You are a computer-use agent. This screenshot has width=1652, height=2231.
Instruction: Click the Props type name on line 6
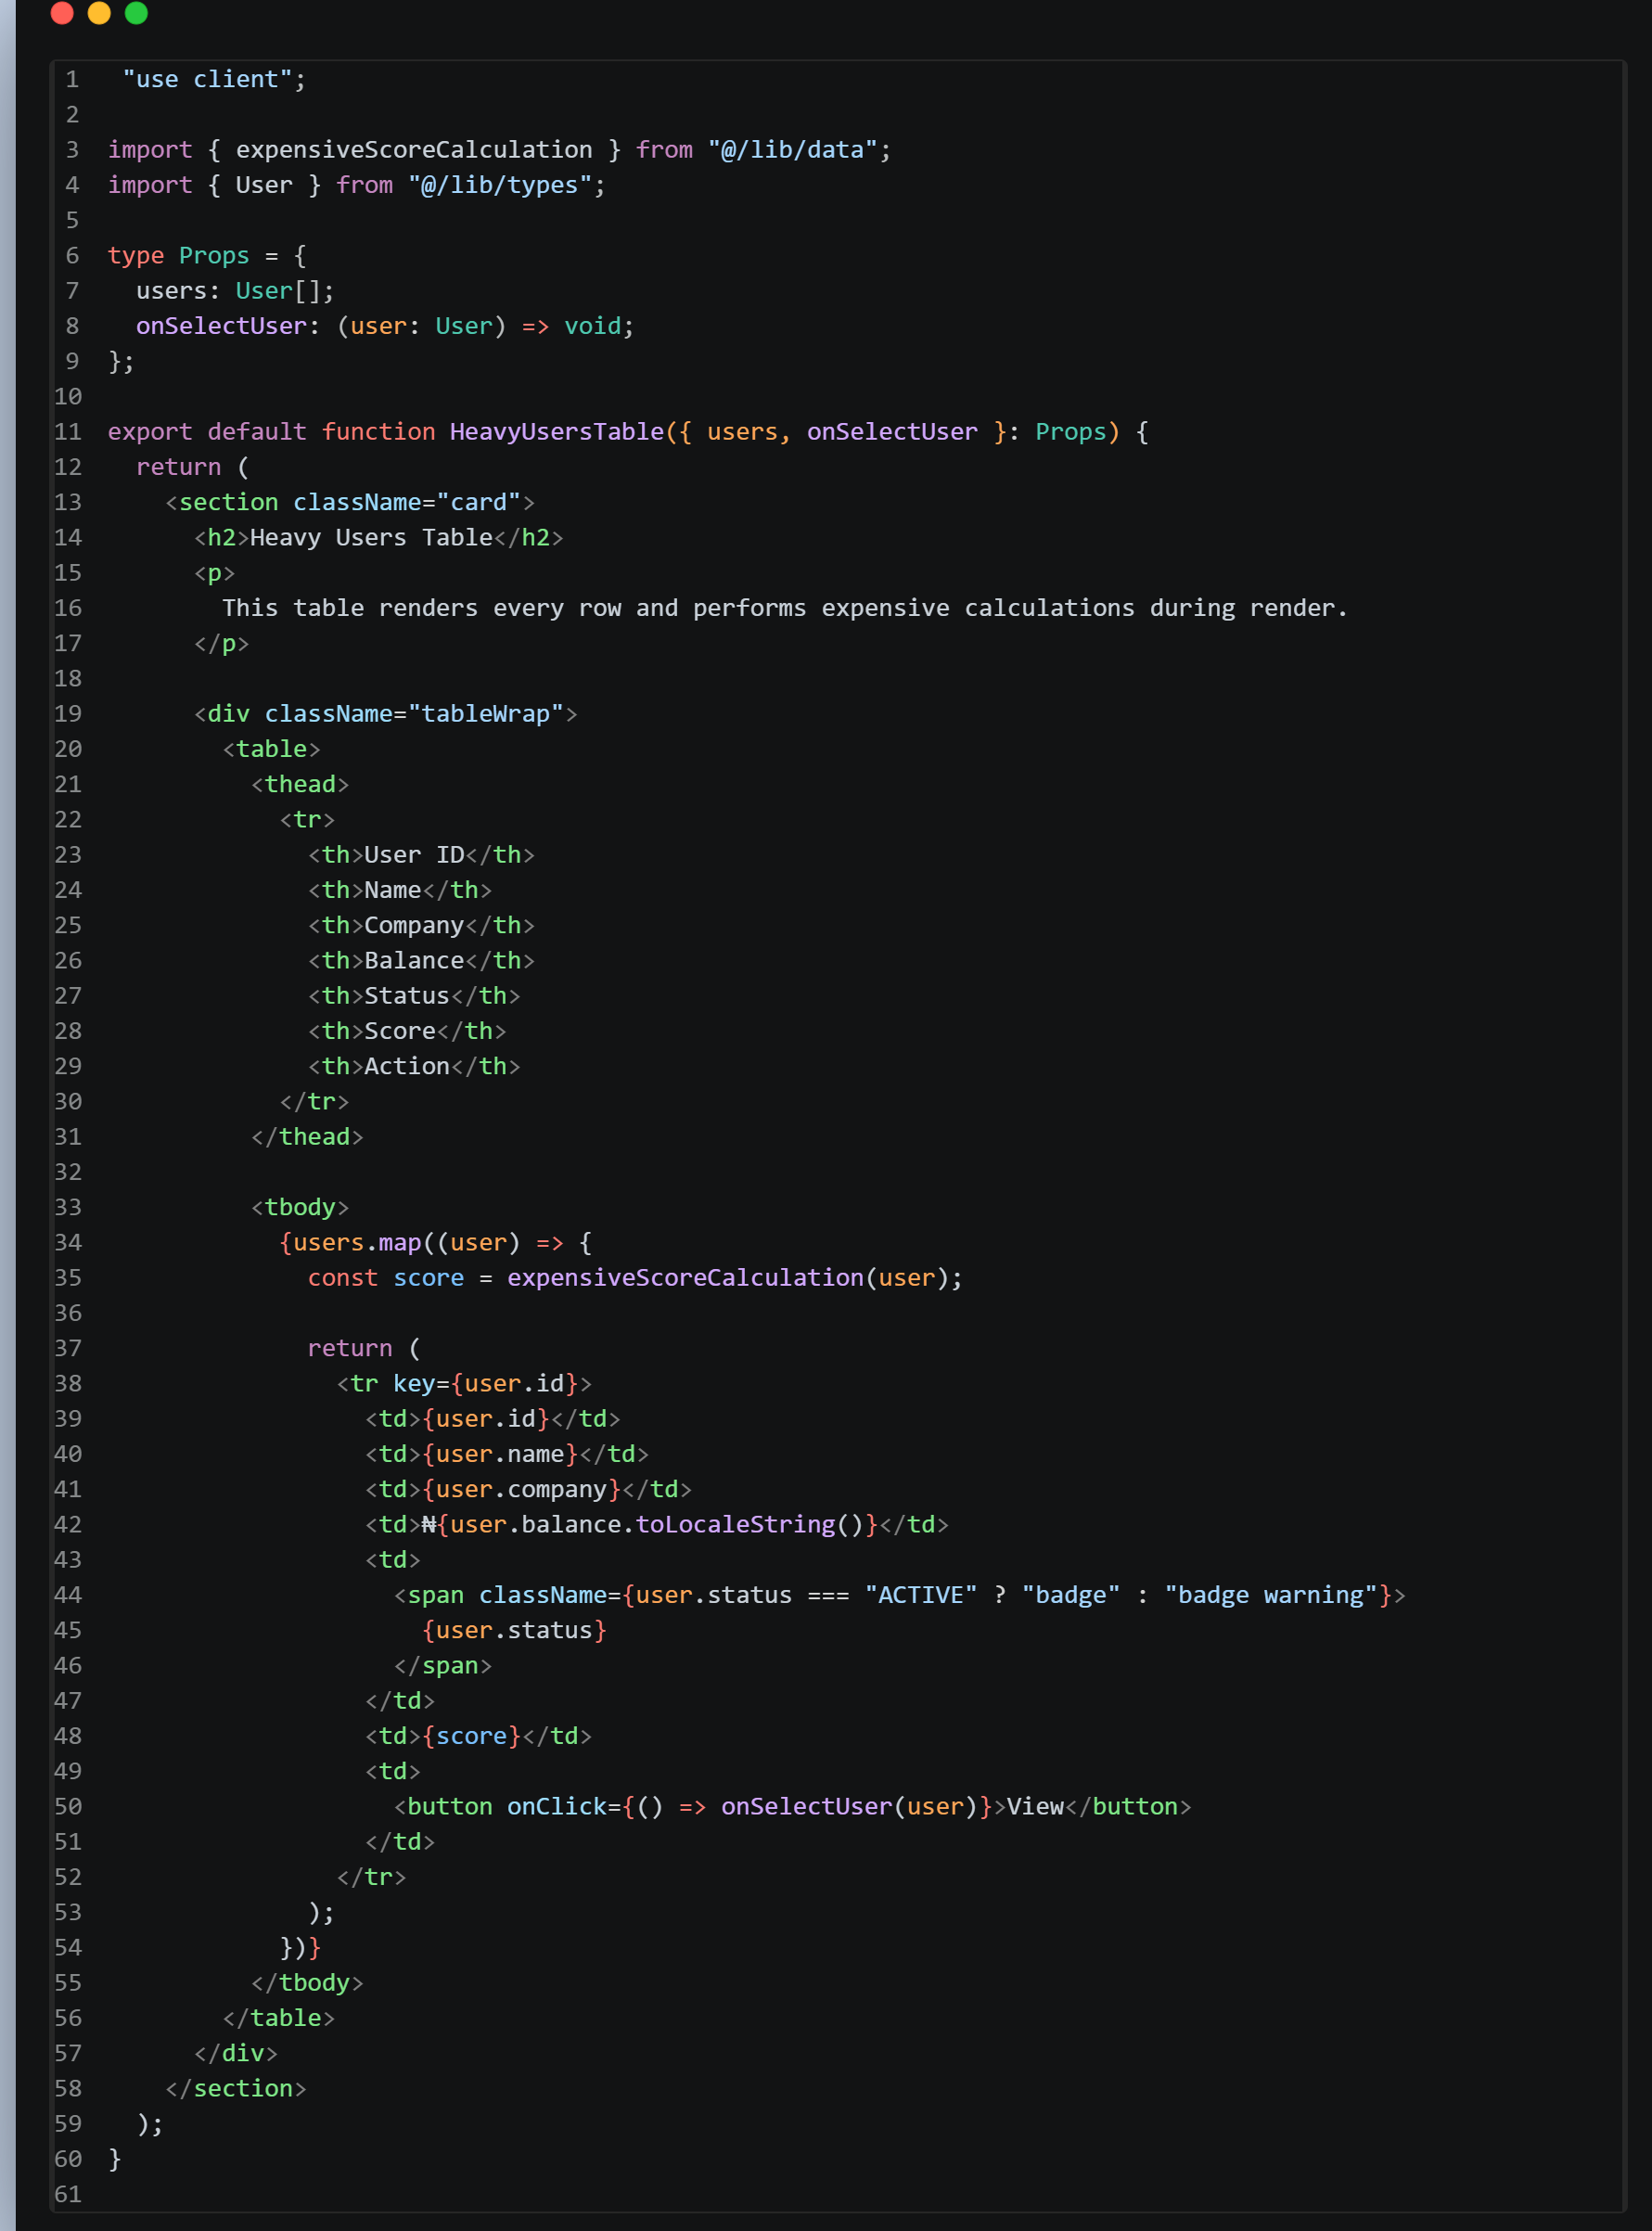pos(214,256)
